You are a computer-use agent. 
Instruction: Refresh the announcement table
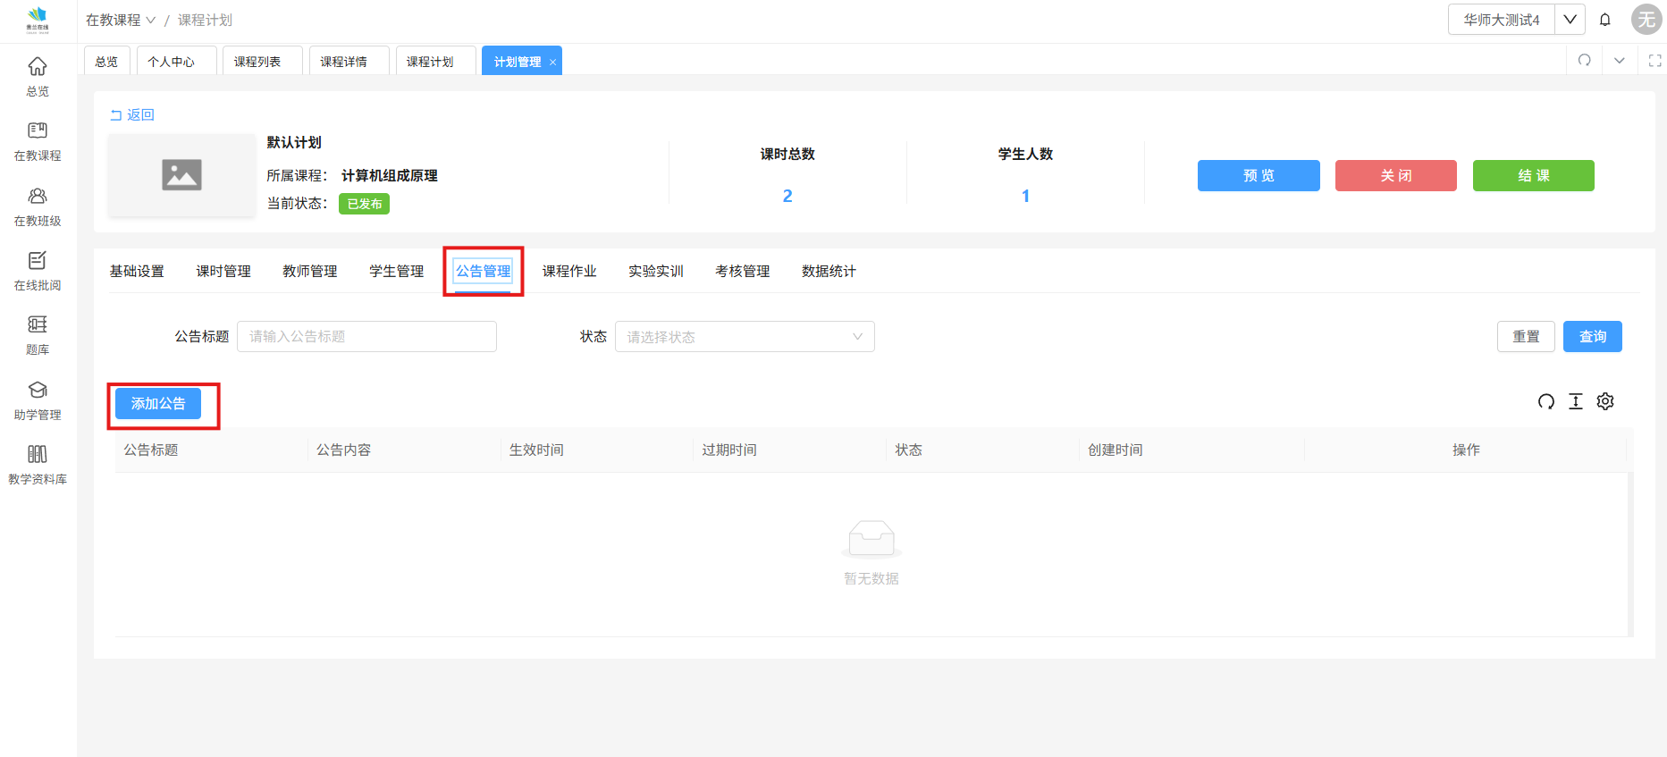[x=1545, y=402]
